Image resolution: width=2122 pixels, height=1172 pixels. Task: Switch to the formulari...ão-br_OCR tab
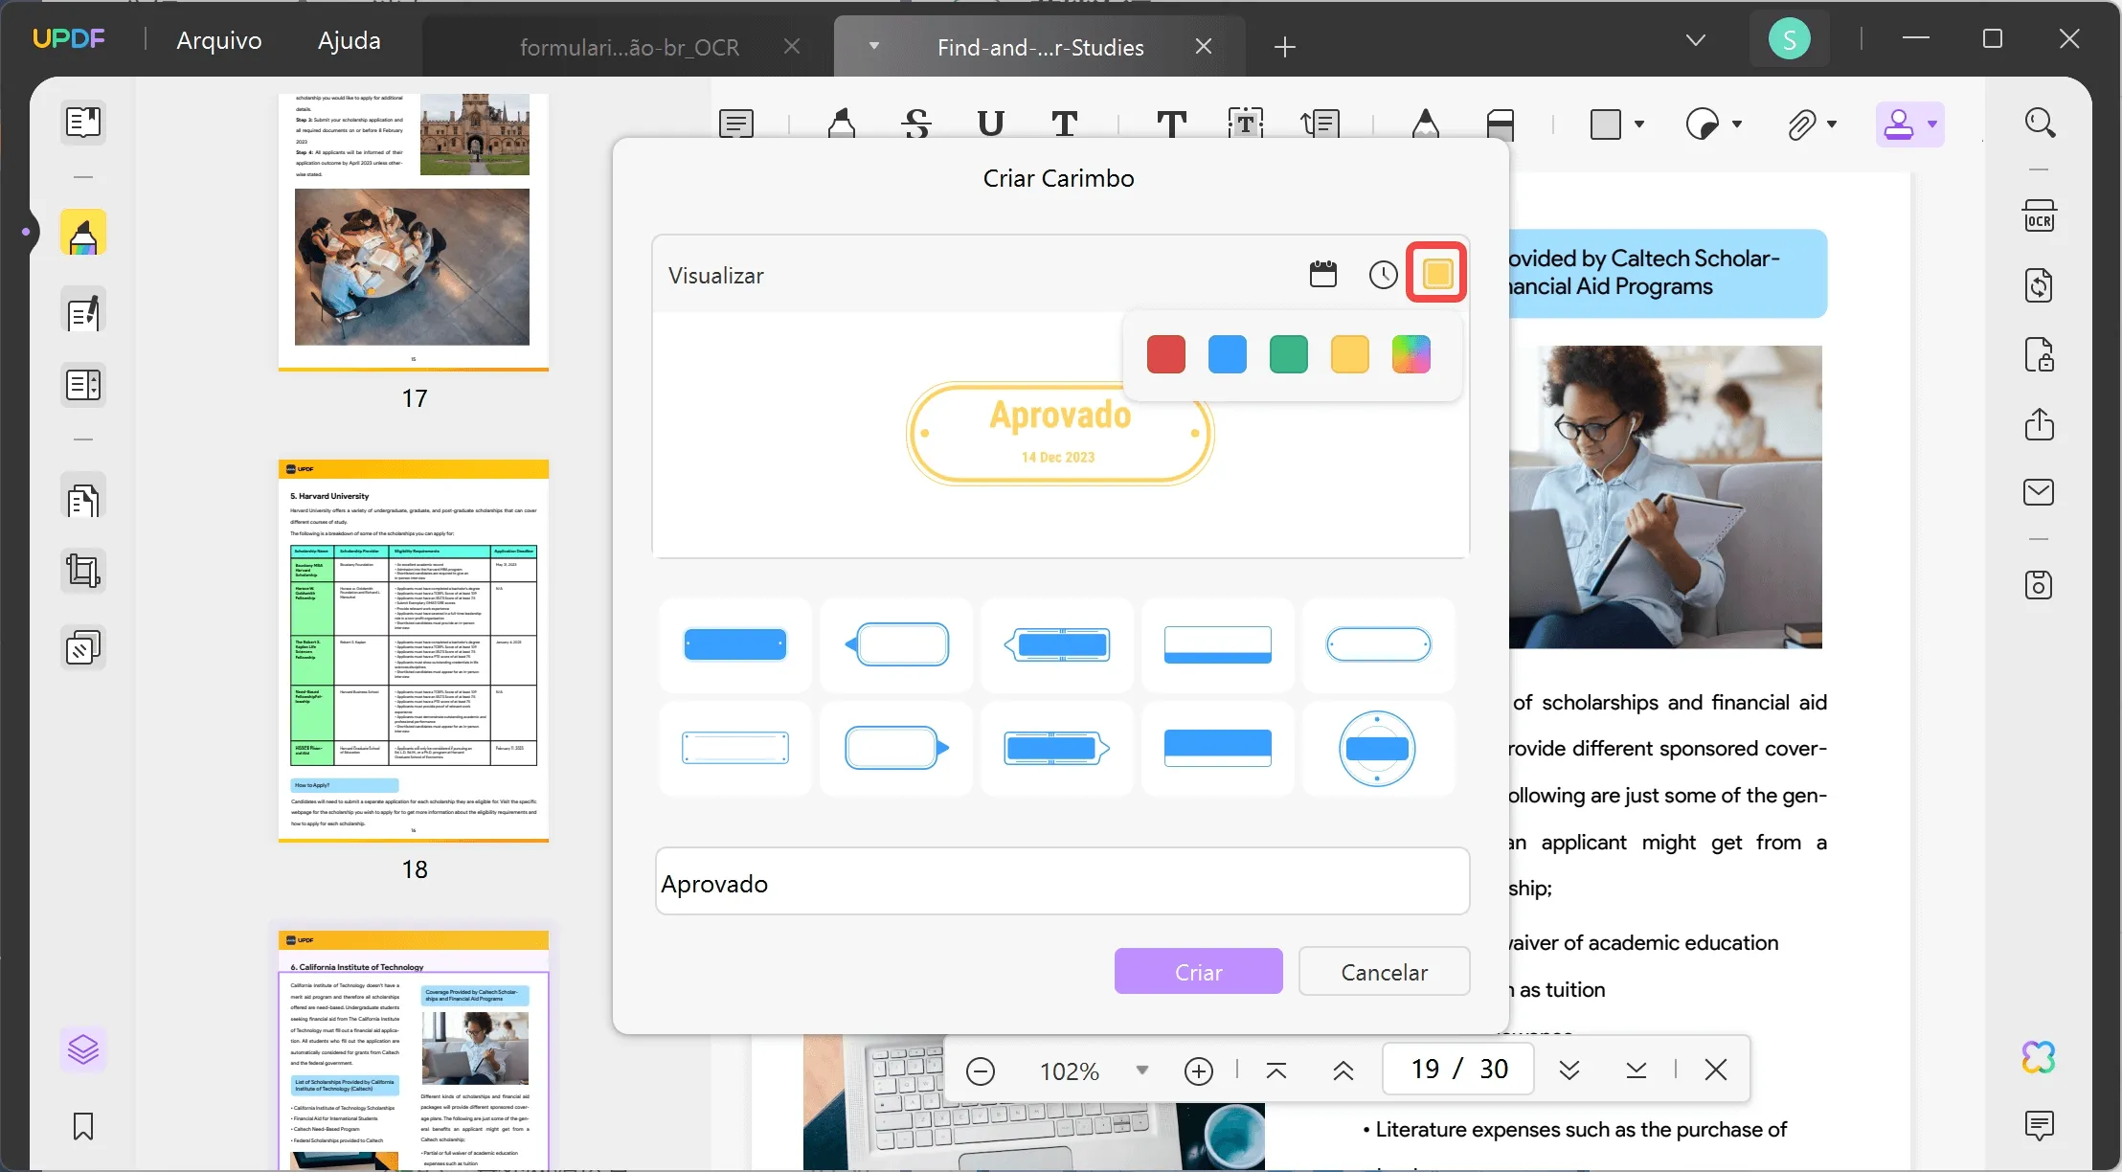[x=628, y=47]
